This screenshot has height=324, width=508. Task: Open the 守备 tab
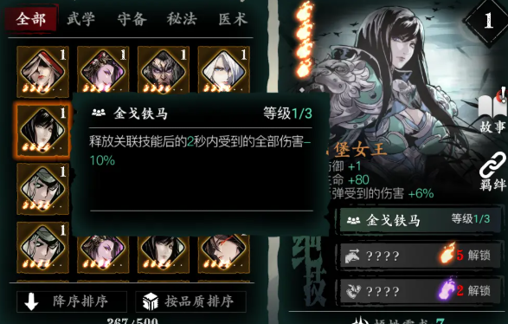[x=132, y=19]
